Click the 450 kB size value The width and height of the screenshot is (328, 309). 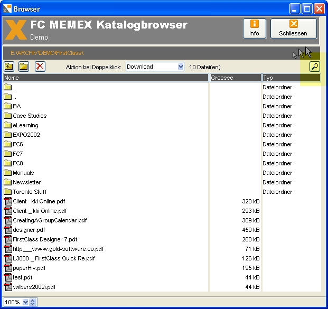point(250,230)
